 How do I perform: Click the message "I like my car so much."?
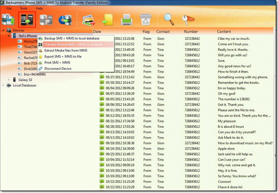pyautogui.click(x=234, y=38)
